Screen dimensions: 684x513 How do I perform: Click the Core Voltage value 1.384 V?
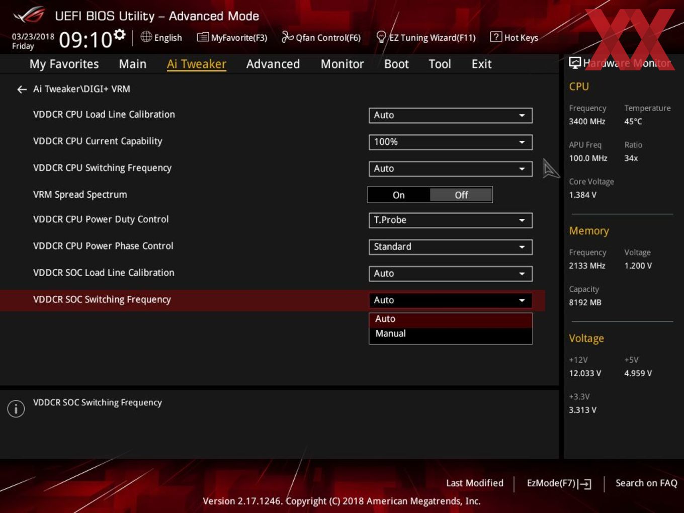coord(582,195)
